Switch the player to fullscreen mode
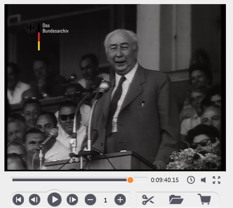The width and height of the screenshot is (233, 208). pos(216,180)
